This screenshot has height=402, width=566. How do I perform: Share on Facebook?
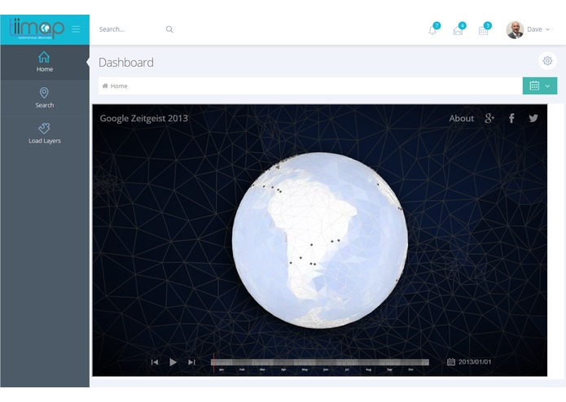click(511, 118)
